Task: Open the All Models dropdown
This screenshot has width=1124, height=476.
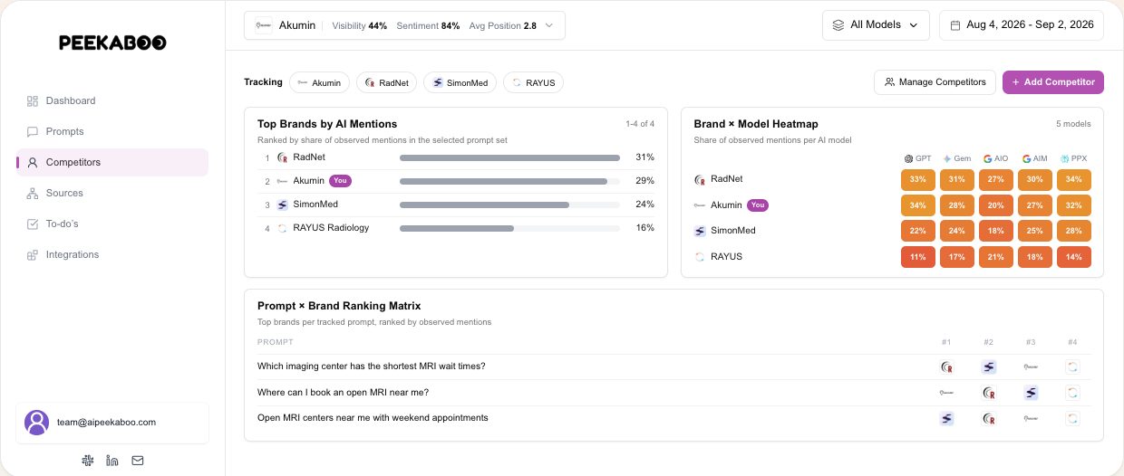Action: click(x=876, y=25)
